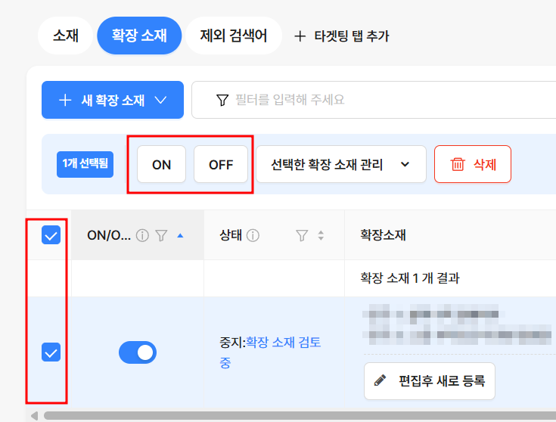Uncheck the checkbox for the 중지 row
This screenshot has width=556, height=422.
[x=51, y=352]
